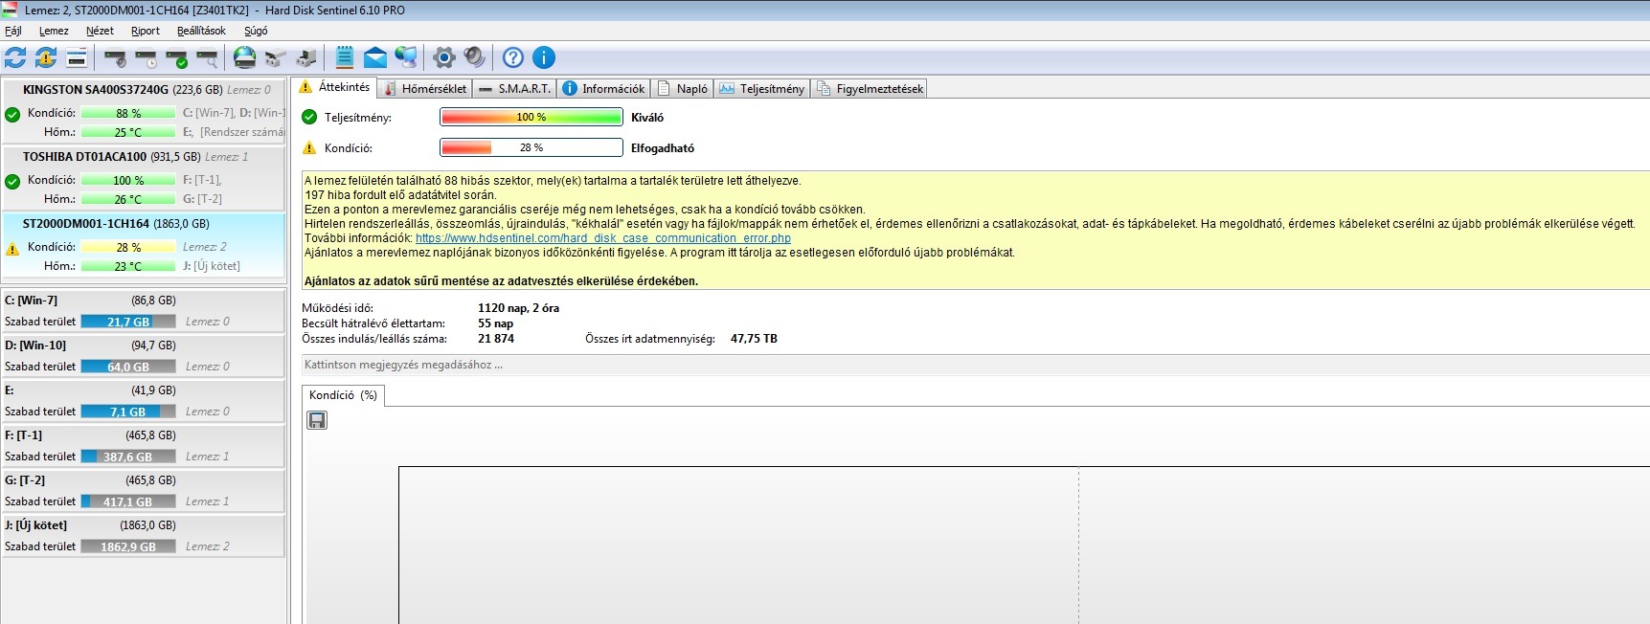Click the globe over disk icon
This screenshot has height=624, width=1650.
tap(245, 57)
